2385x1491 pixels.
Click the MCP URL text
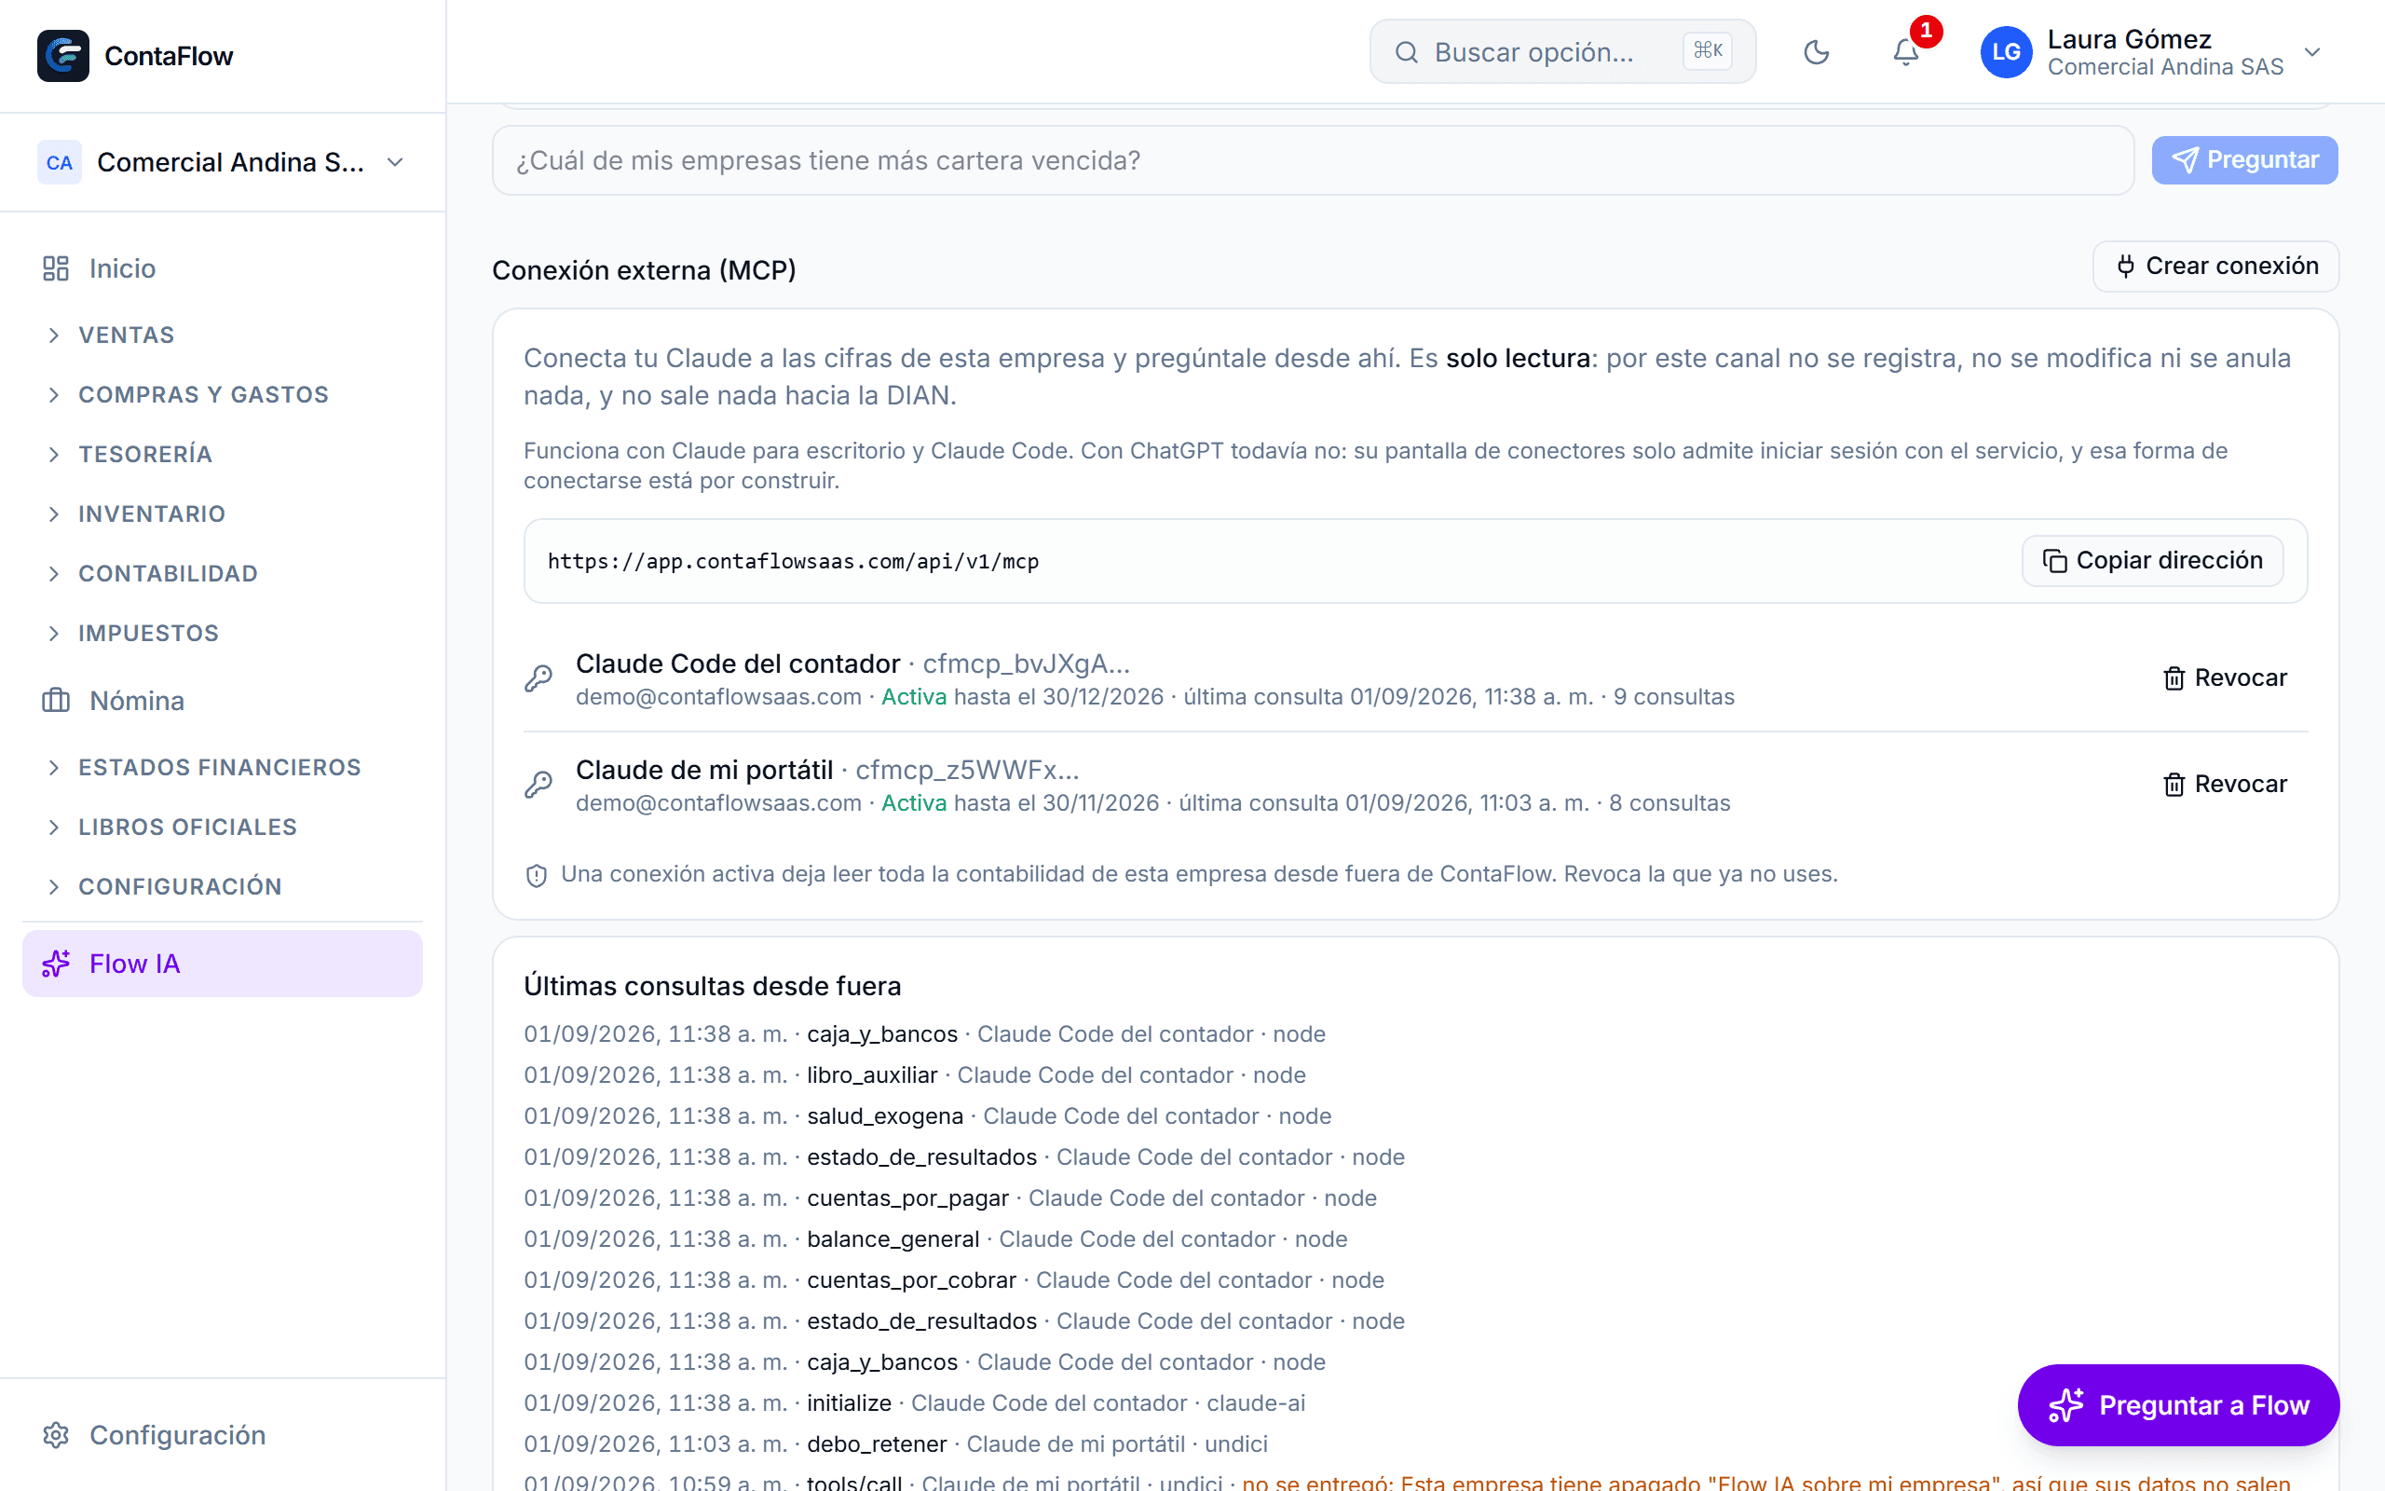[x=794, y=561]
